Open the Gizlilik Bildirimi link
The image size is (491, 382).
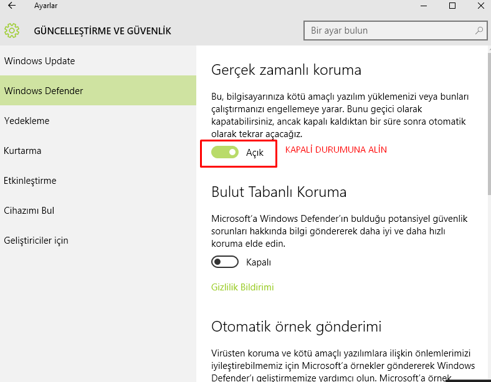coord(242,287)
